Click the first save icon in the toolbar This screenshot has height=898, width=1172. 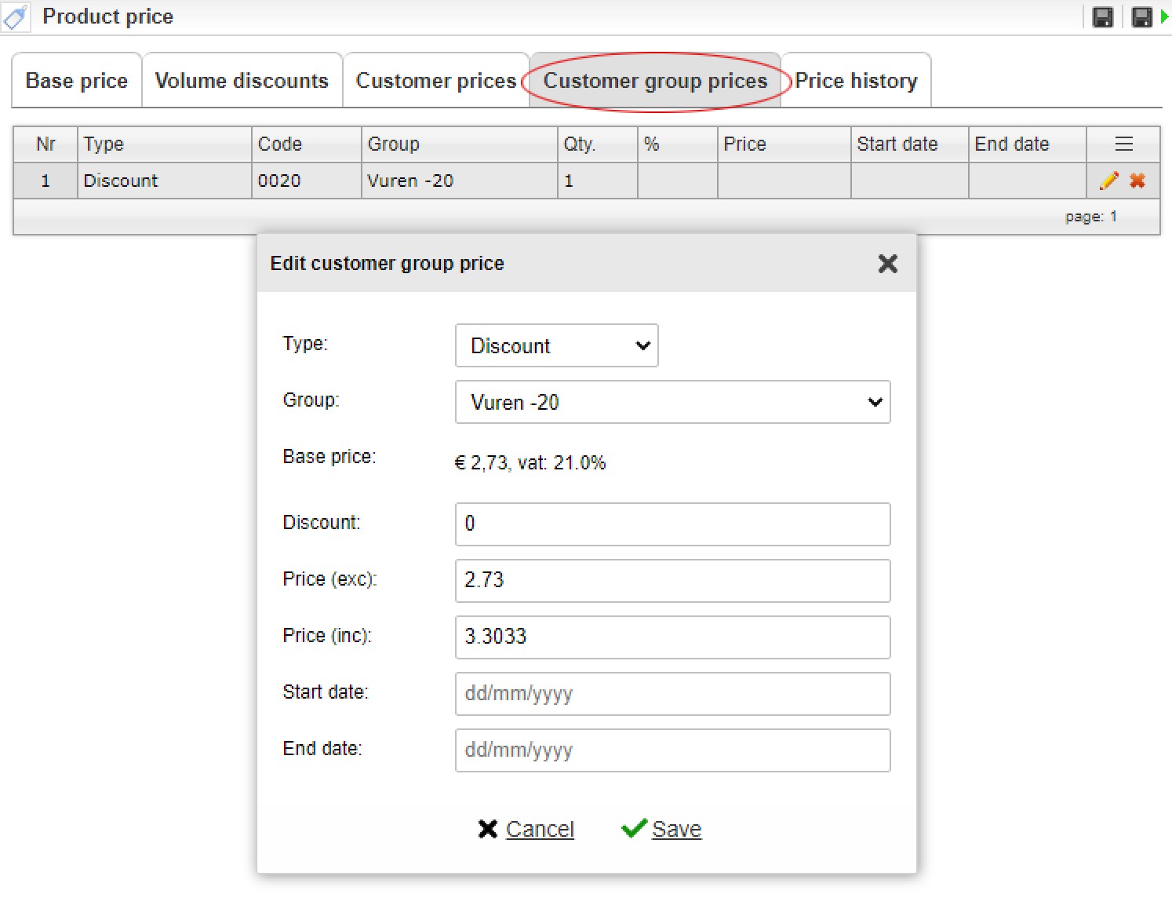coord(1102,16)
